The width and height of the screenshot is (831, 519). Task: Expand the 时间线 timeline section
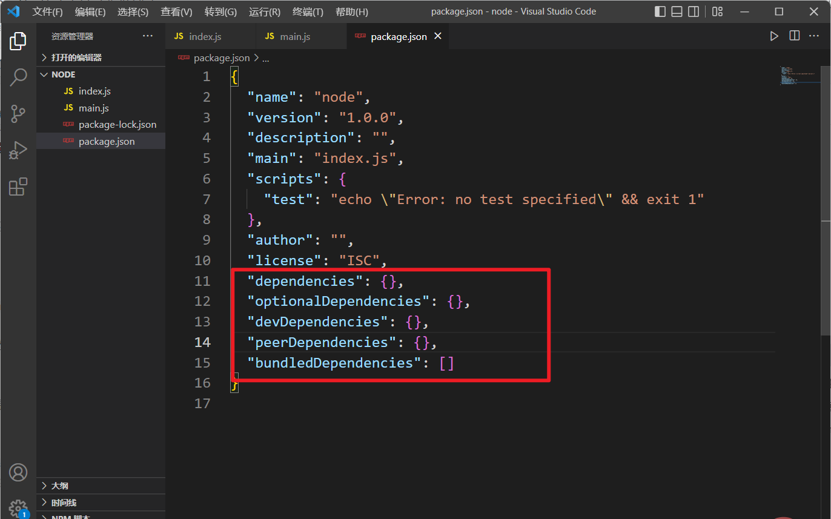[101, 503]
